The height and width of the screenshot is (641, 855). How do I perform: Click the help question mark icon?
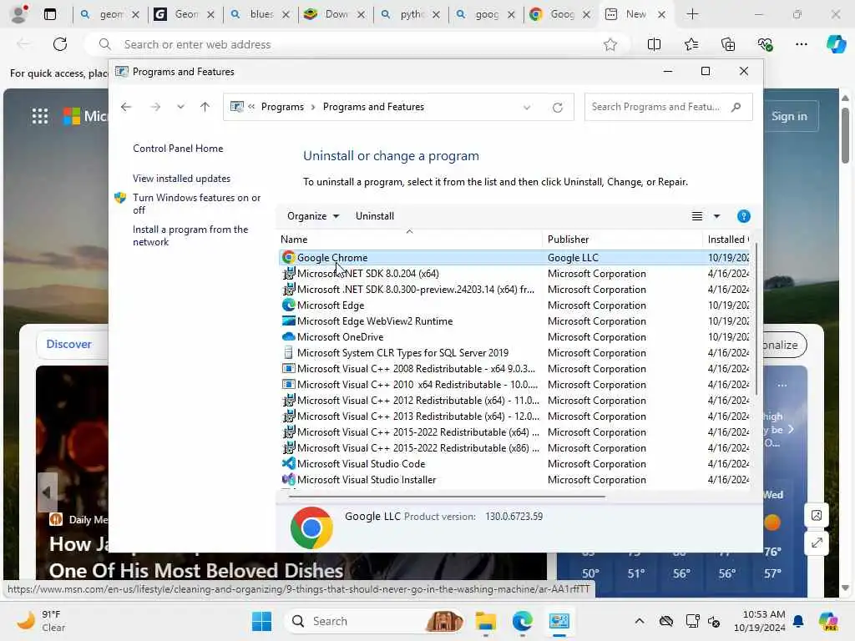(743, 216)
